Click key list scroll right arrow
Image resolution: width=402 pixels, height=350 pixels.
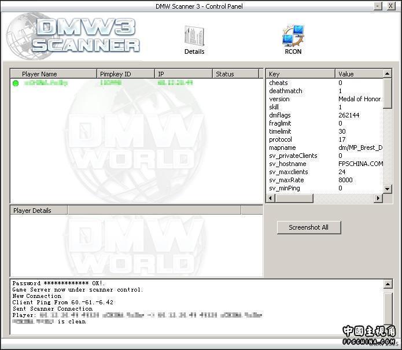click(x=378, y=198)
